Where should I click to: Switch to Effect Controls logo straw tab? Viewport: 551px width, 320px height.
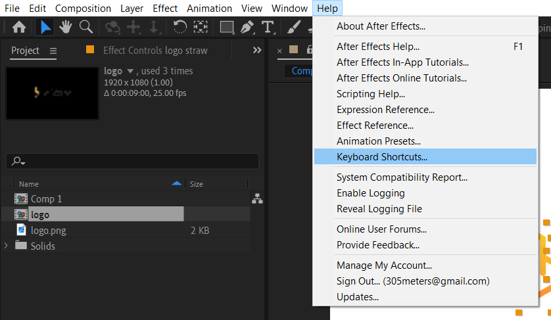click(155, 51)
